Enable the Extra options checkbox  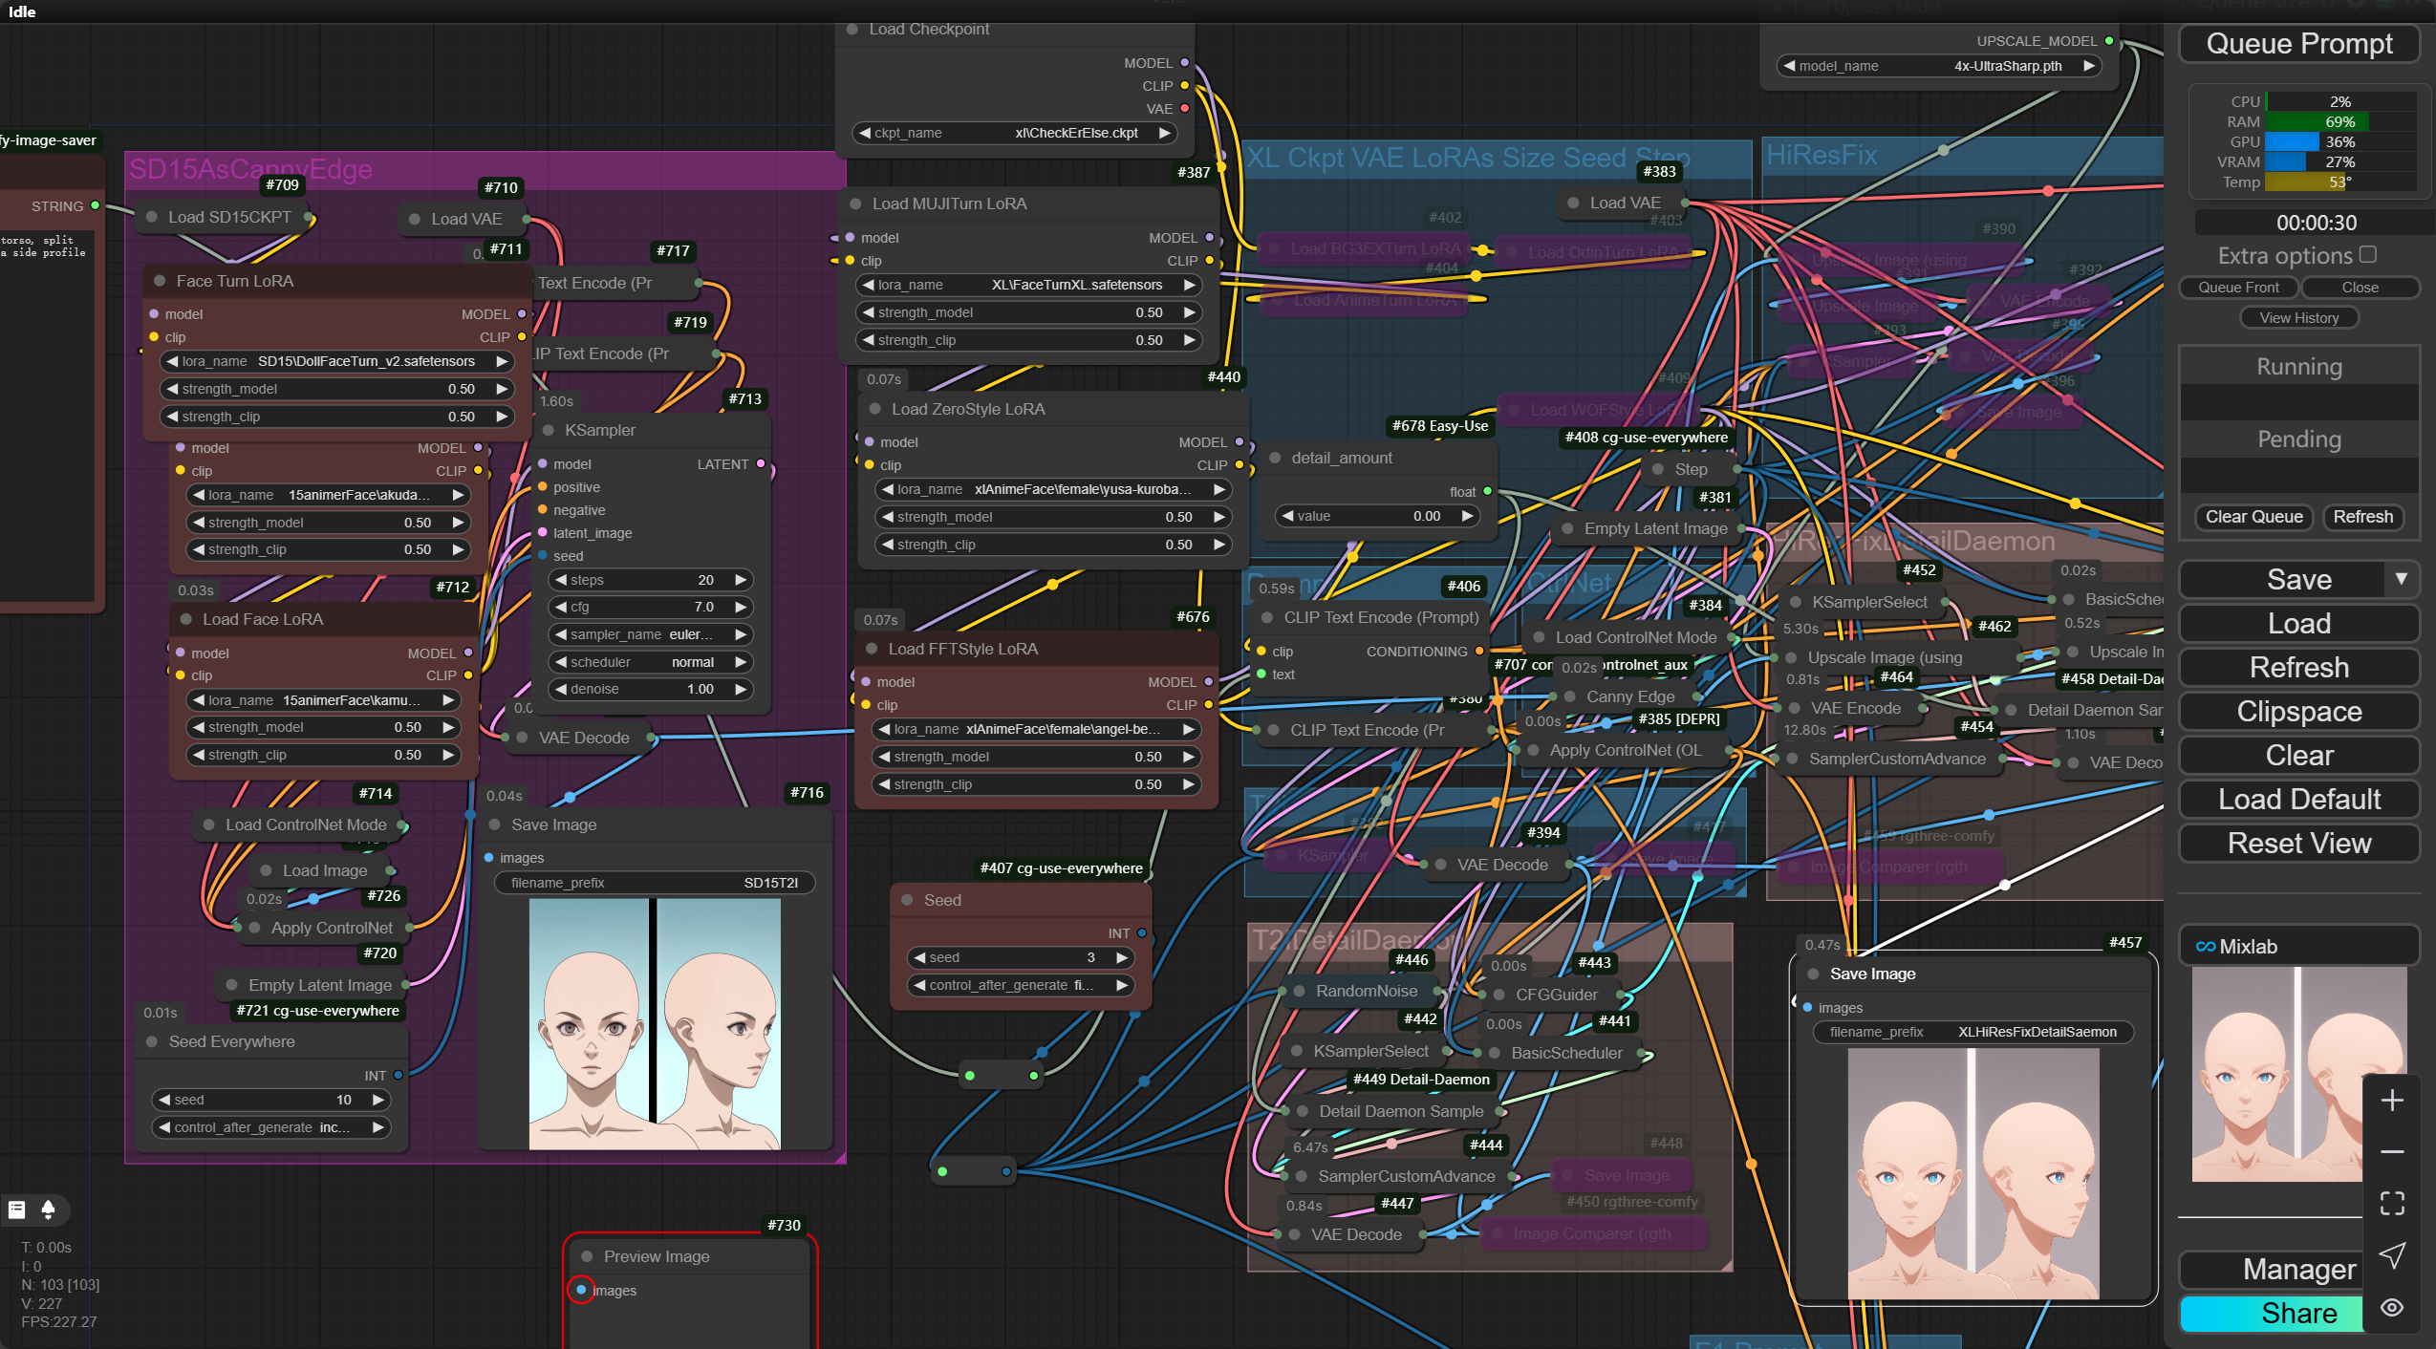pos(2367,255)
